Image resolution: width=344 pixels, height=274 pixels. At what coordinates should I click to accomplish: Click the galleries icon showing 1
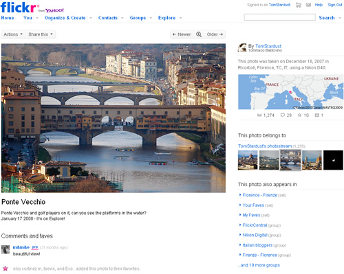pyautogui.click(x=317, y=115)
